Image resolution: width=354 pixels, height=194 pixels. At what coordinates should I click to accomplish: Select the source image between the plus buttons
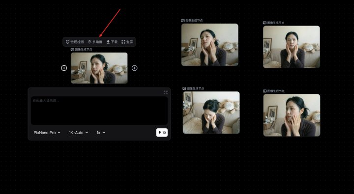coord(99,68)
